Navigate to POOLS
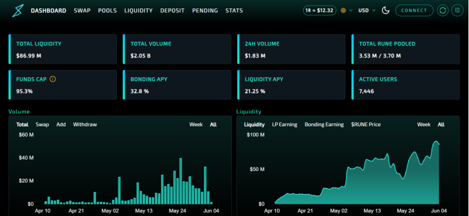This screenshot has width=469, height=216. pos(107,11)
